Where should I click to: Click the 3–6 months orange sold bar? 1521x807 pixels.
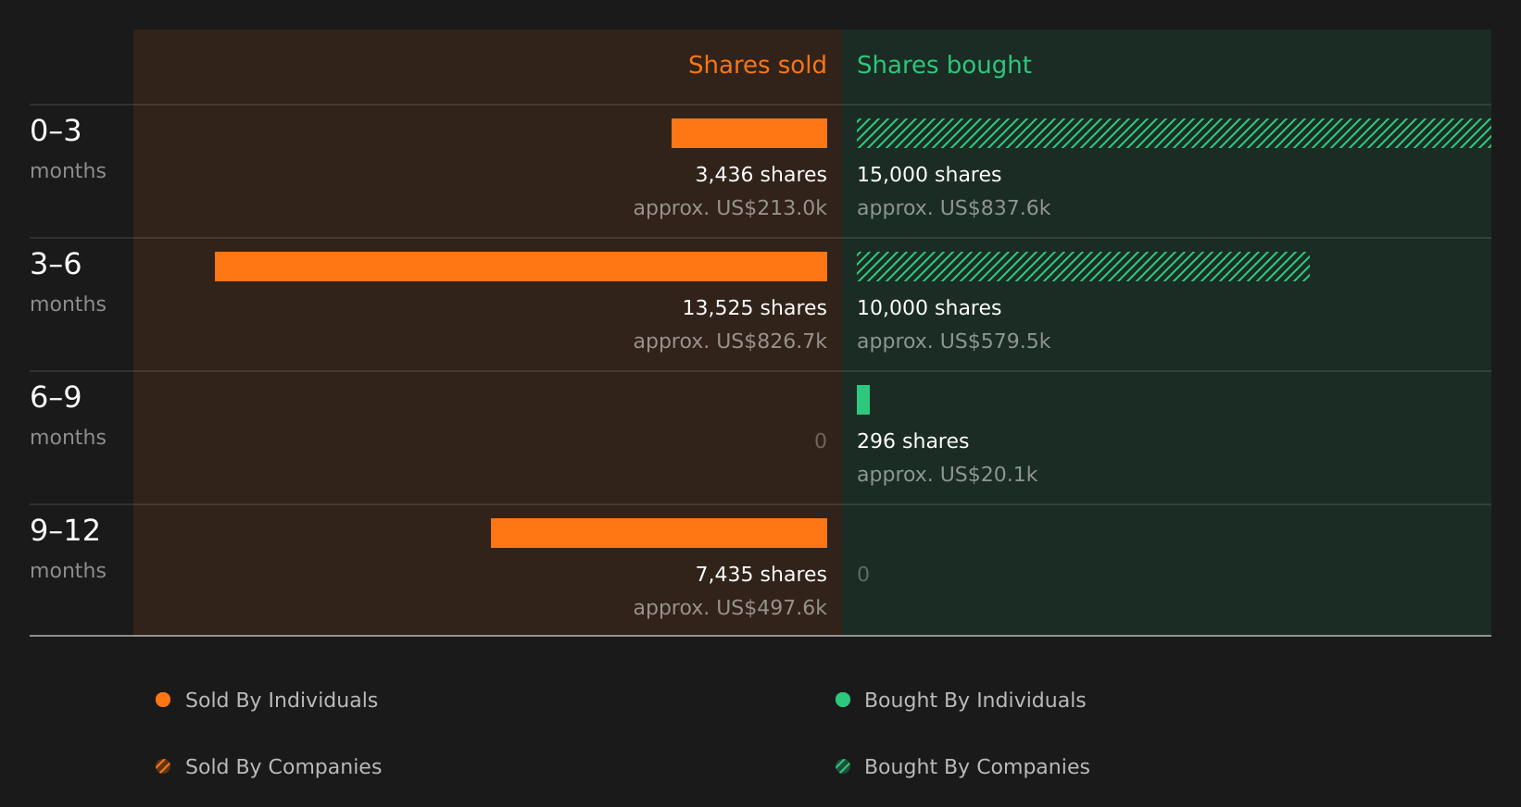click(521, 267)
